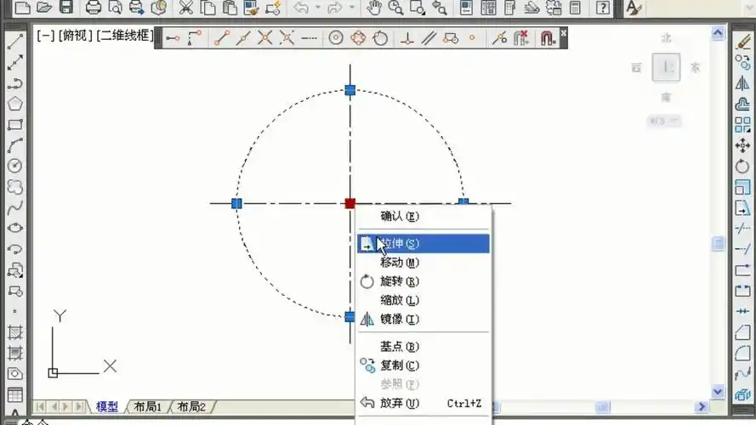Select the Arc draw tool
The image size is (756, 425).
pos(15,145)
